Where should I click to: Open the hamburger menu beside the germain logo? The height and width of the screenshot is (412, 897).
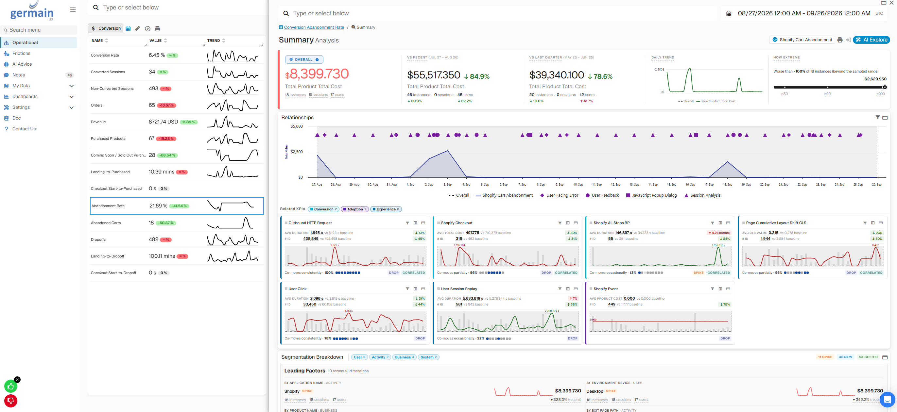(73, 10)
